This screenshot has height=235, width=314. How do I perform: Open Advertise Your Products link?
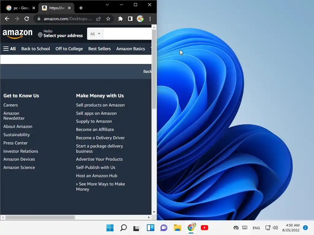(x=99, y=159)
